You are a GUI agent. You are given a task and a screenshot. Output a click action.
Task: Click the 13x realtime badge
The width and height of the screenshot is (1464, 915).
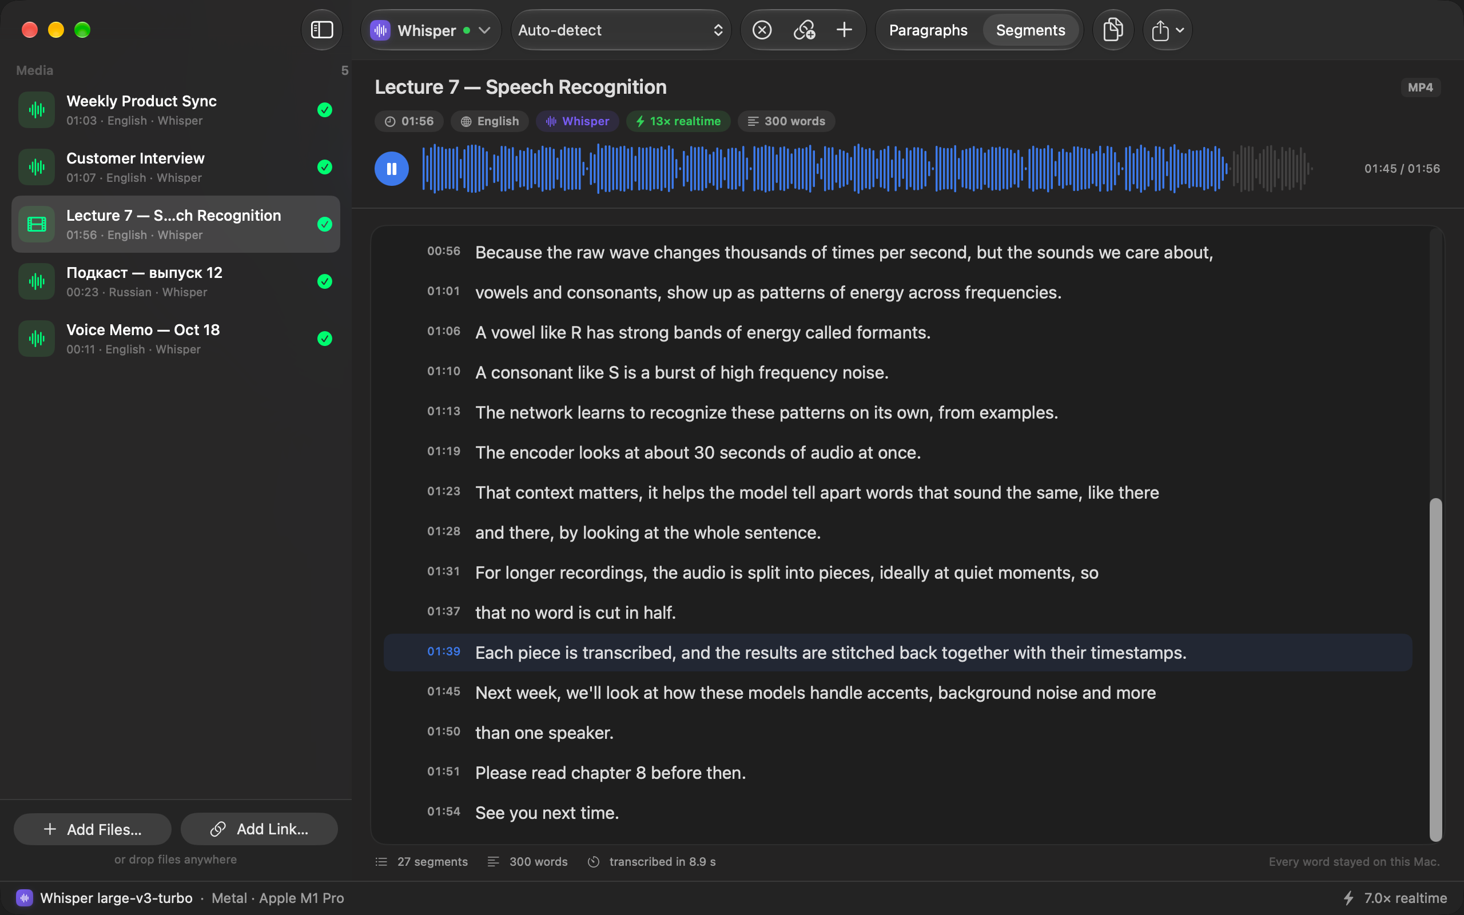(678, 121)
